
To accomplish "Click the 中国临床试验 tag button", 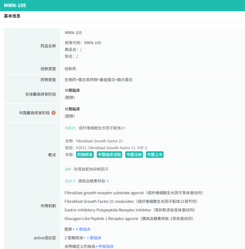I will tap(109, 155).
